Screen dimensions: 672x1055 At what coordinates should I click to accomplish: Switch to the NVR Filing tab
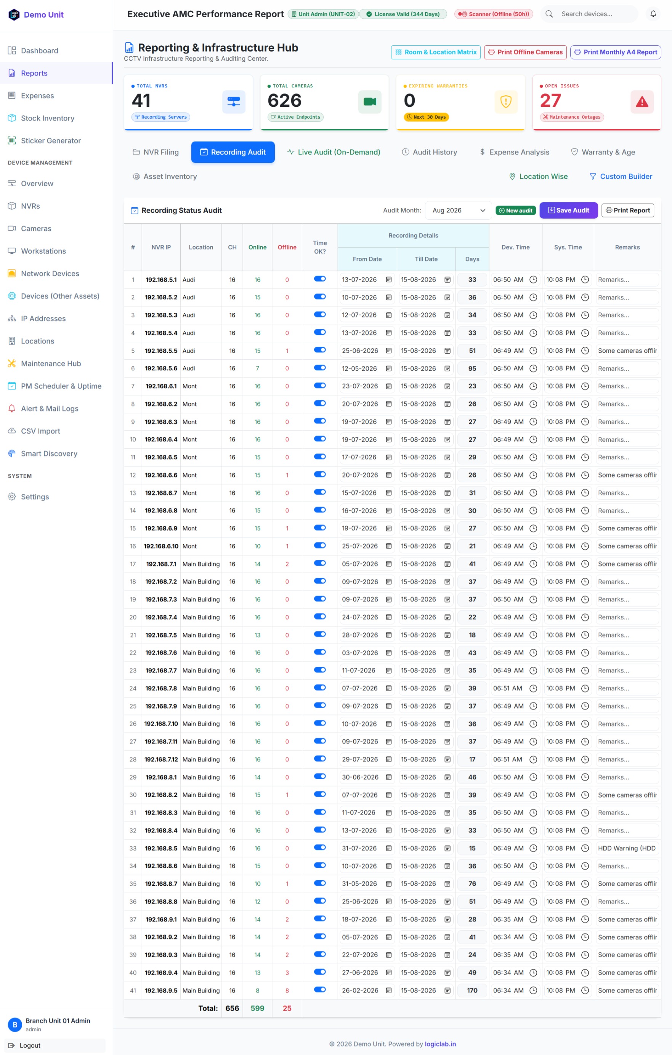pos(156,152)
